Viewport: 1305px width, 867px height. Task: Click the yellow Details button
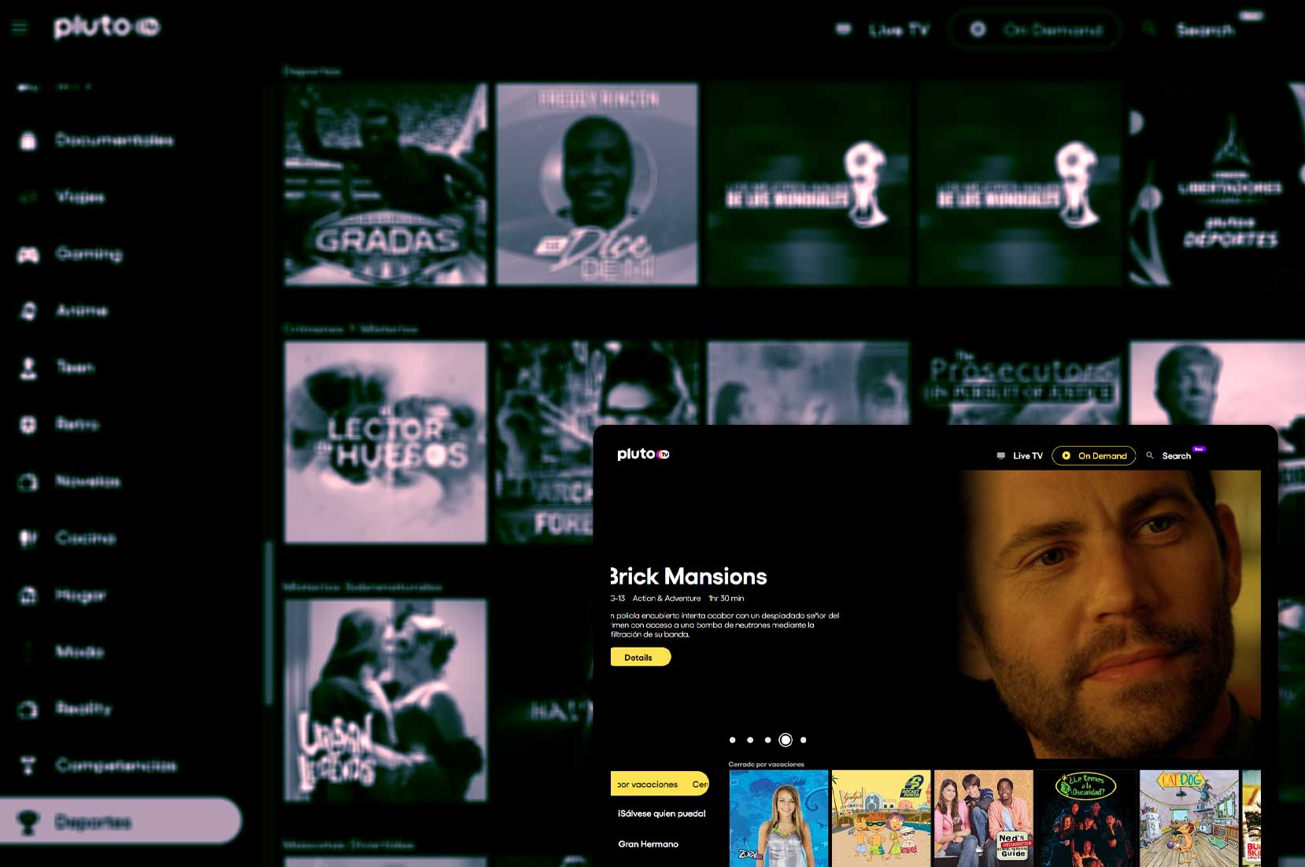pyautogui.click(x=640, y=657)
